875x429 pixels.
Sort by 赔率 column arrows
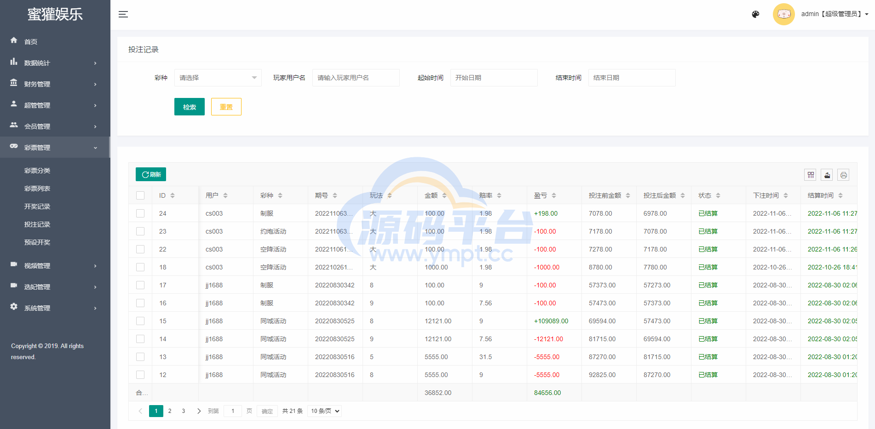[499, 195]
